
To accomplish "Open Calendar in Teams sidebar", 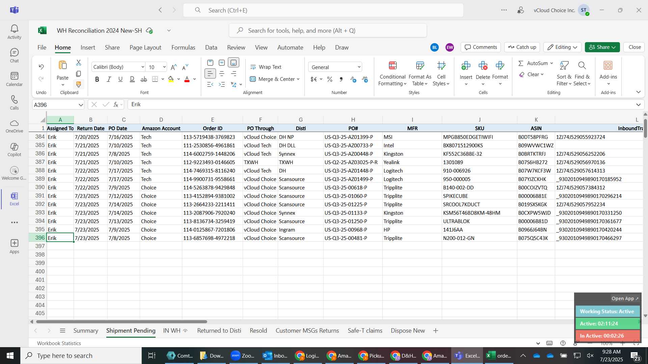I will pyautogui.click(x=14, y=79).
